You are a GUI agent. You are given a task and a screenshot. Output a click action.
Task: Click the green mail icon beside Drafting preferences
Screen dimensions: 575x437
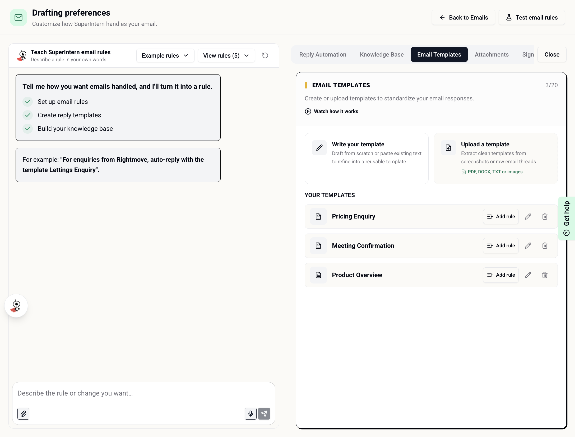click(x=18, y=17)
